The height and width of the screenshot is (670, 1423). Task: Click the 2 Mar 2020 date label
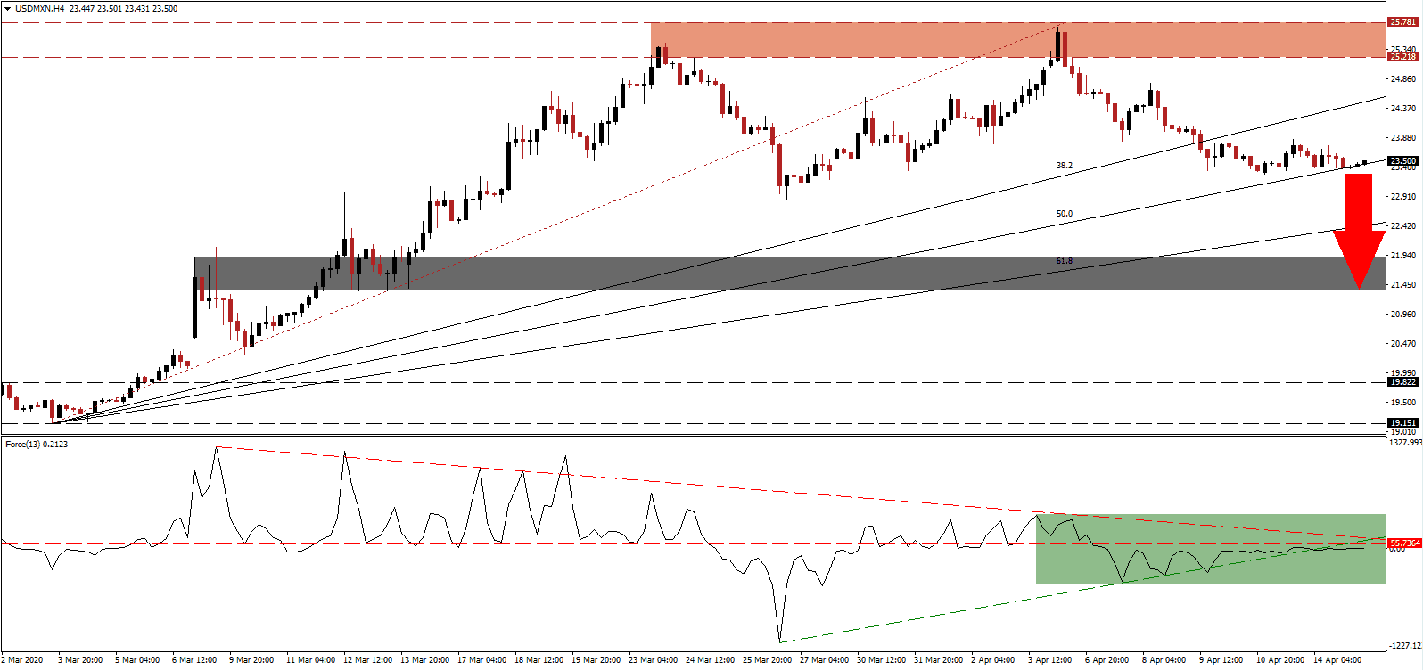tap(22, 660)
